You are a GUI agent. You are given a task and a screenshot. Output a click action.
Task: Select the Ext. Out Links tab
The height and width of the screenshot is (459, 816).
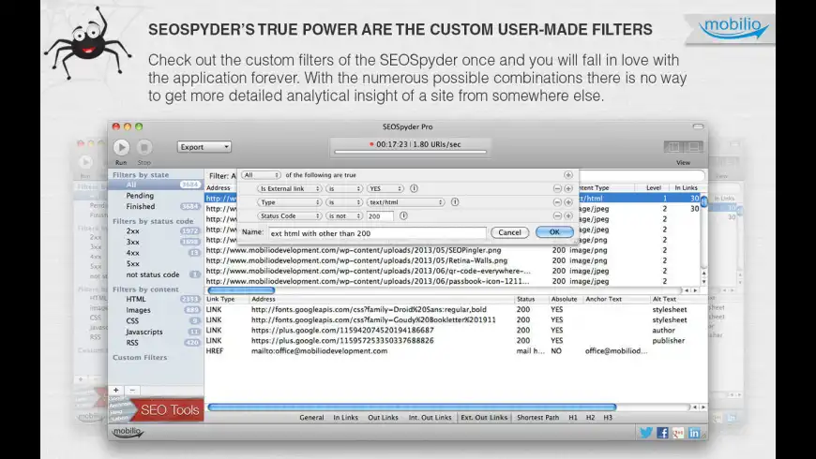484,418
